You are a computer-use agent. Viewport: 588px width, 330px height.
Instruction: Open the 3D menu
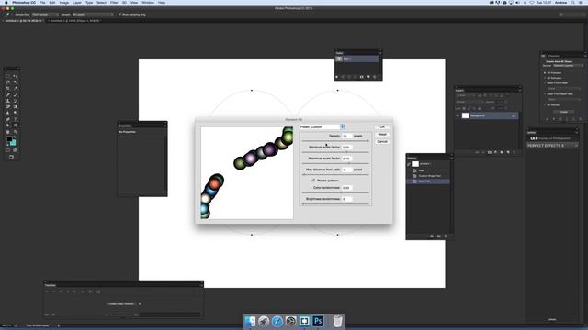[124, 2]
